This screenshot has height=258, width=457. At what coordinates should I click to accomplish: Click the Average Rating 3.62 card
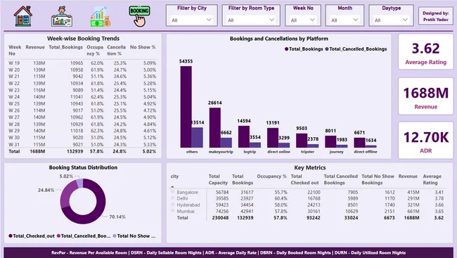425,52
